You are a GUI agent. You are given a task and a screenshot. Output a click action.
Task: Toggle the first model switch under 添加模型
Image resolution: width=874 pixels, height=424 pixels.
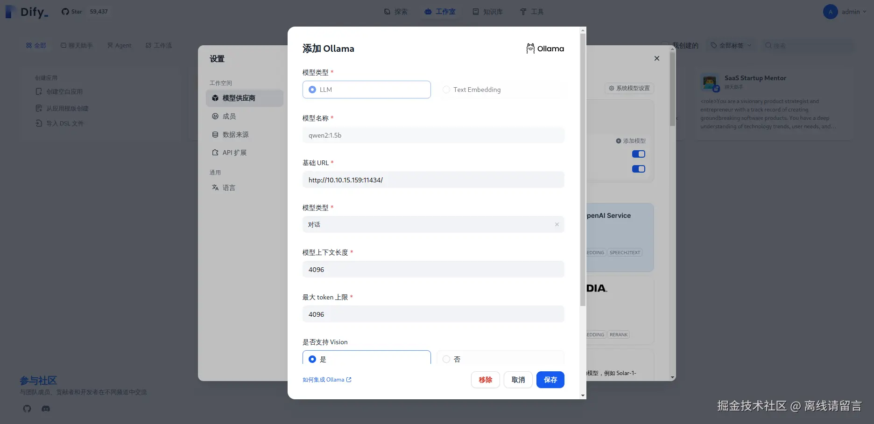(638, 154)
